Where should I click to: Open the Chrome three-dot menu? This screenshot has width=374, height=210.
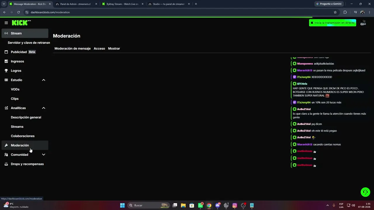pos(370,12)
